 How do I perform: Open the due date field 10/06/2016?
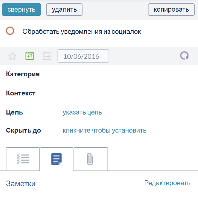[x=83, y=56]
